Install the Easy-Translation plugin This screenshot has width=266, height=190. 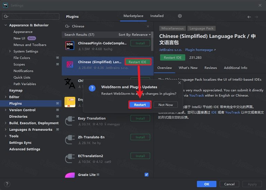coord(140,118)
